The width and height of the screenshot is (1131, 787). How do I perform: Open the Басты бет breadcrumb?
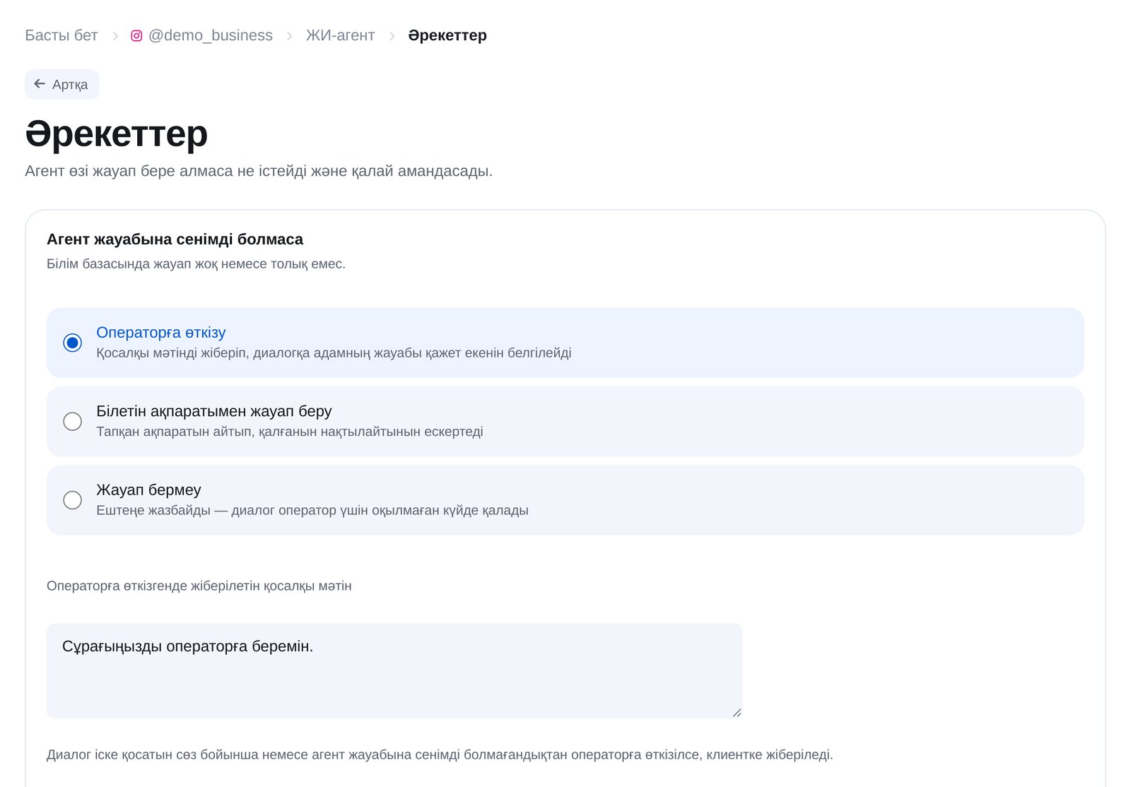pos(61,35)
